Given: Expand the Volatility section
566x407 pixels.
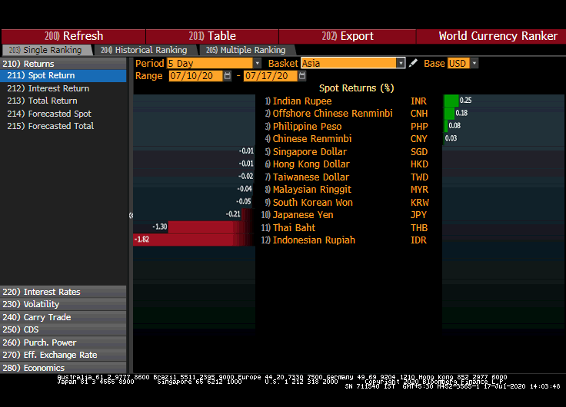Looking at the screenshot, I should pyautogui.click(x=42, y=304).
